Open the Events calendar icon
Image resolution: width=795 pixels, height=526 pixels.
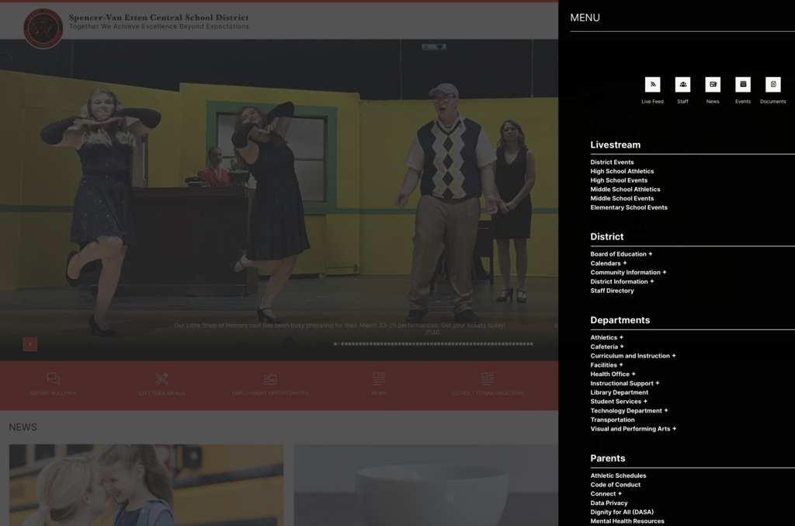(743, 85)
